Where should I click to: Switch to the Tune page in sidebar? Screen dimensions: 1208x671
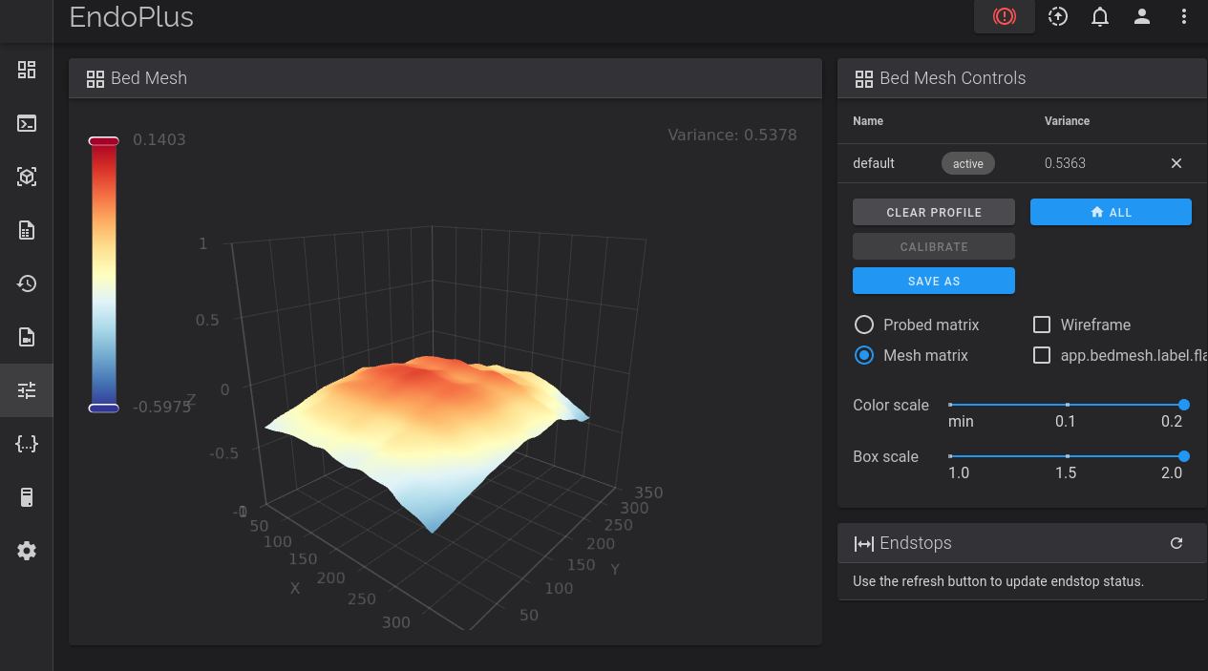click(x=27, y=390)
